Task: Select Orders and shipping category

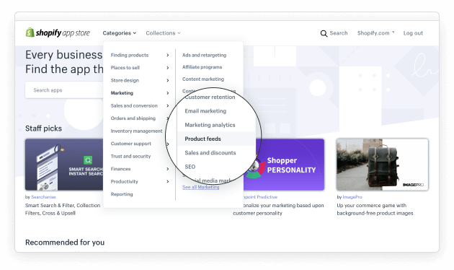Action: (x=133, y=118)
